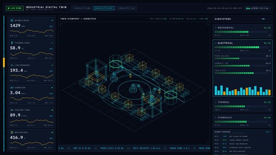Click the Vibration status dot

click(52, 87)
